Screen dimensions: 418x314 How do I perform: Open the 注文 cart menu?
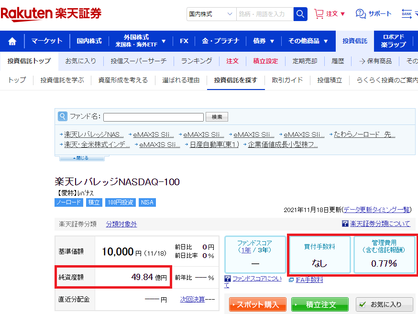coord(330,13)
